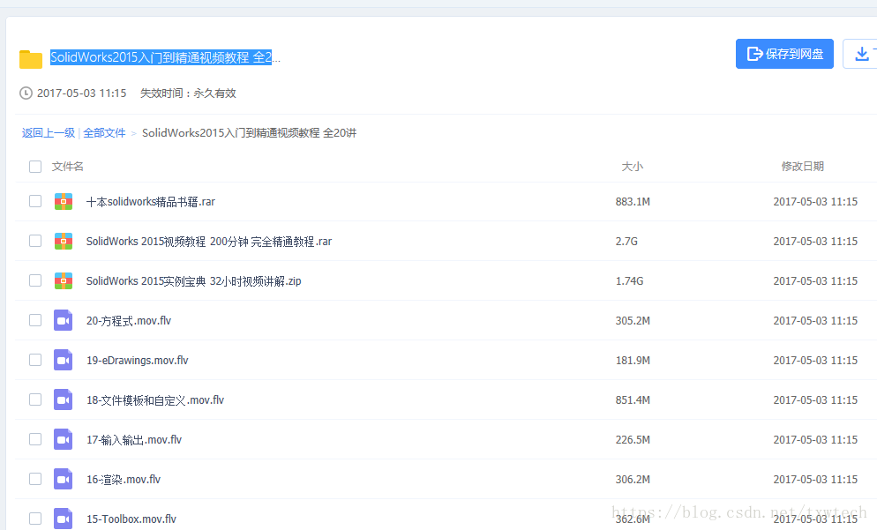Click the 2.7G size value

(x=626, y=242)
